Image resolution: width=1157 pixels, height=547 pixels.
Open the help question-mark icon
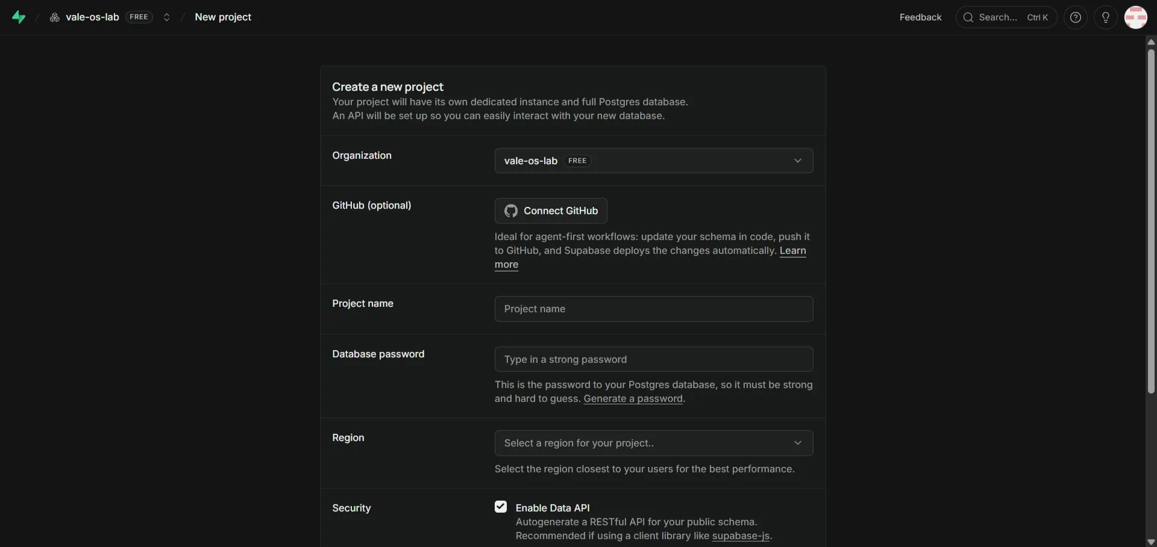1076,17
